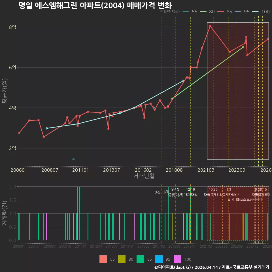This screenshot has width=272, height=272.
Task: Select the blue 95 swatch in bottom legend
Action: [x=159, y=259]
